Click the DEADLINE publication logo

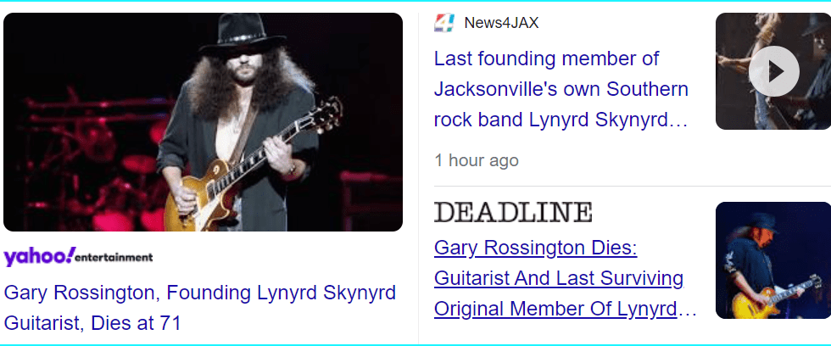513,212
